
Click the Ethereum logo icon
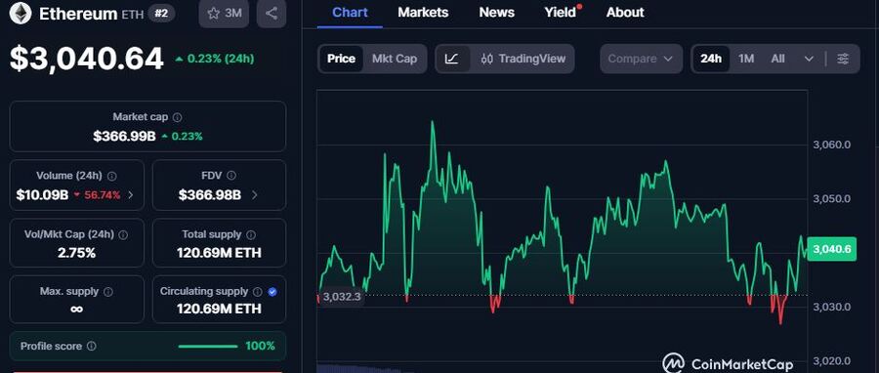point(21,13)
